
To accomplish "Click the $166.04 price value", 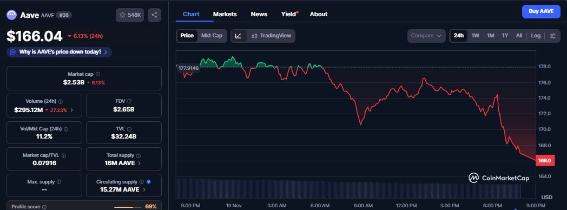I will (35, 36).
